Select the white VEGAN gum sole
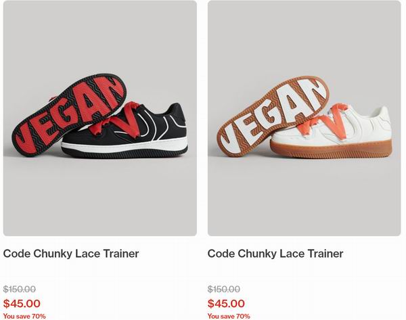 click(x=273, y=116)
